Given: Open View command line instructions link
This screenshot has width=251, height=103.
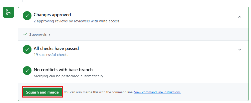Looking at the screenshot, I should pos(158,92).
